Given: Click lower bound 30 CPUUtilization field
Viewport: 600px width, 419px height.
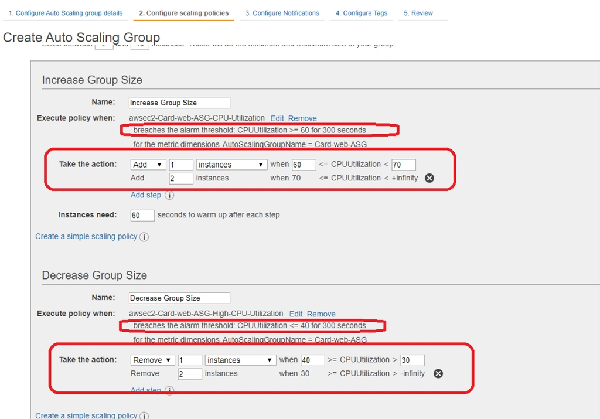Looking at the screenshot, I should 412,360.
